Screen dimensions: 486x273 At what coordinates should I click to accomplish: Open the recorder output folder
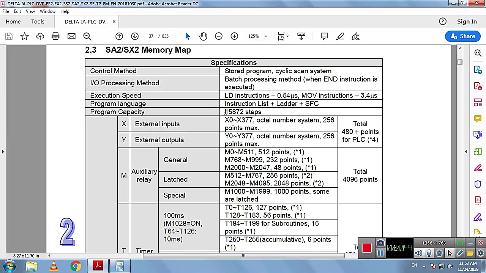click(x=470, y=253)
